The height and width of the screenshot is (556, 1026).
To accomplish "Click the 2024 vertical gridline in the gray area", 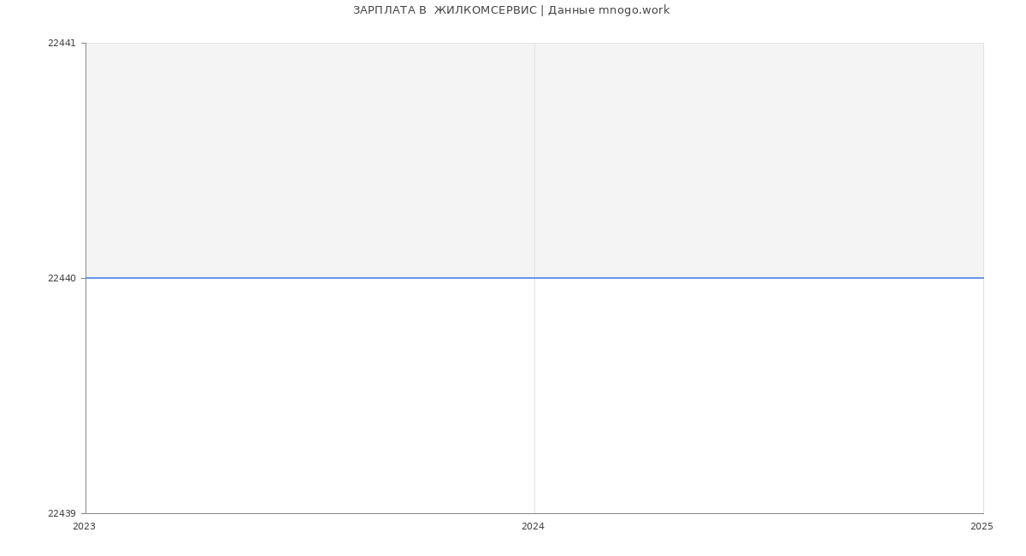I will (534, 160).
